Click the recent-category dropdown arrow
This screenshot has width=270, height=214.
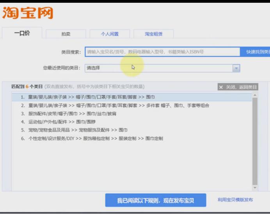point(236,68)
